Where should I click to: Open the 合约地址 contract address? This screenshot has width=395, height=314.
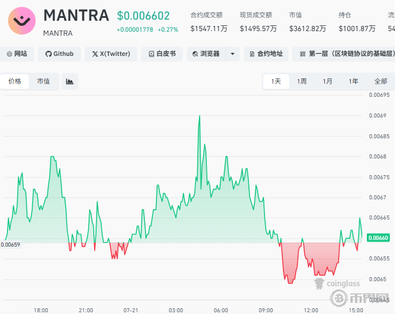[266, 54]
